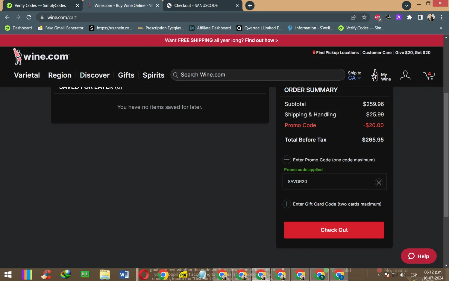Show more bookmarks with the overflow chevron
This screenshot has width=449, height=281.
tap(441, 28)
